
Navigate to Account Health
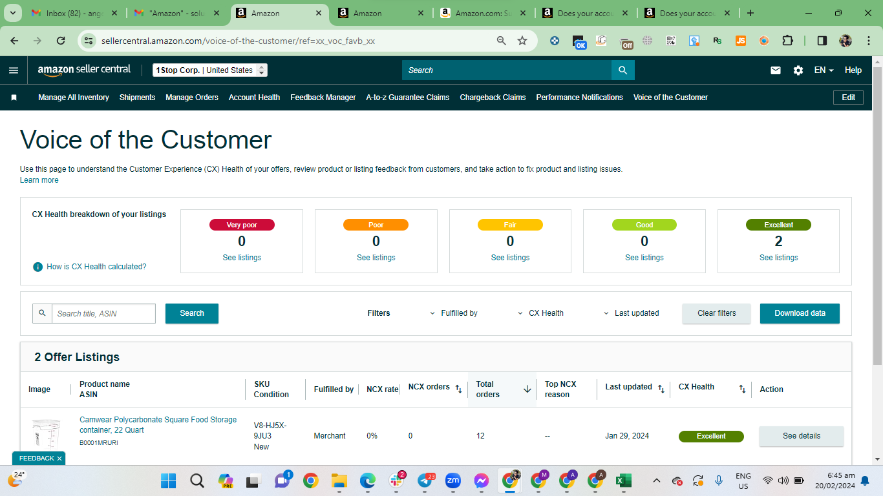(254, 98)
